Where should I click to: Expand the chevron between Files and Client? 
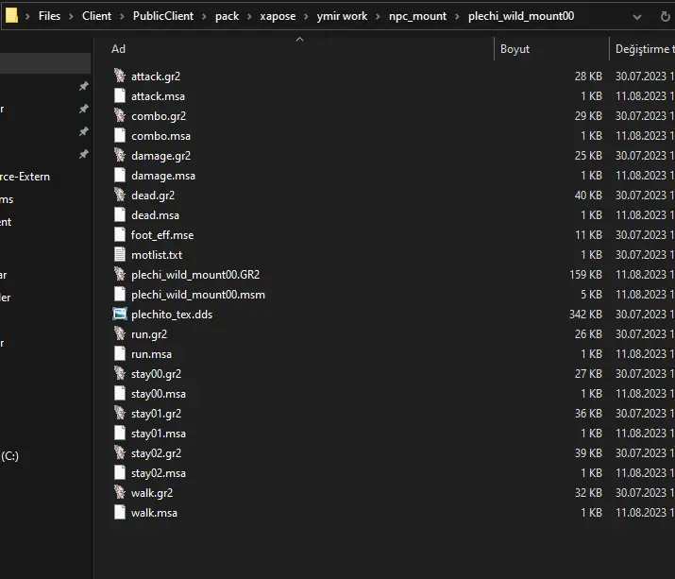coord(72,17)
